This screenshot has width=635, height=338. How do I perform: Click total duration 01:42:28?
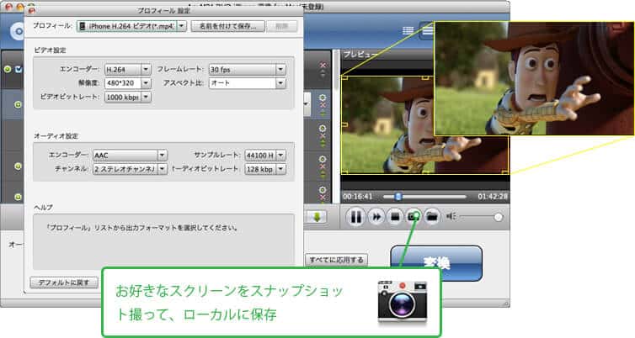pyautogui.click(x=493, y=197)
